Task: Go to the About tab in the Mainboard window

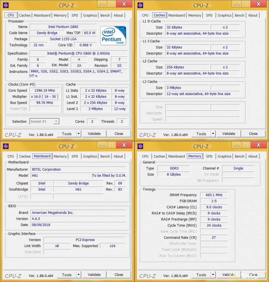Action: [x=118, y=156]
